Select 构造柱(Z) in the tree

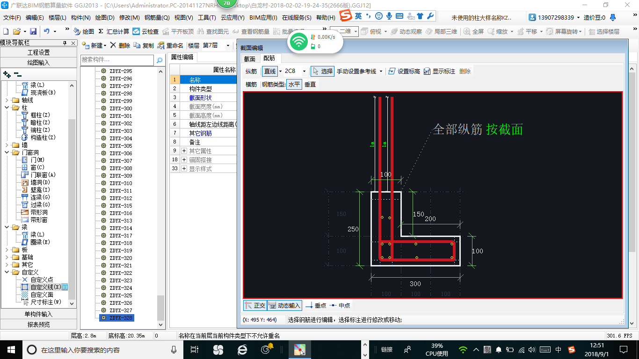point(43,137)
